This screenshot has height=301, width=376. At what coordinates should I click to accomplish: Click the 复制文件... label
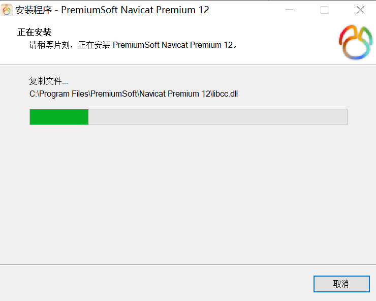[x=48, y=81]
